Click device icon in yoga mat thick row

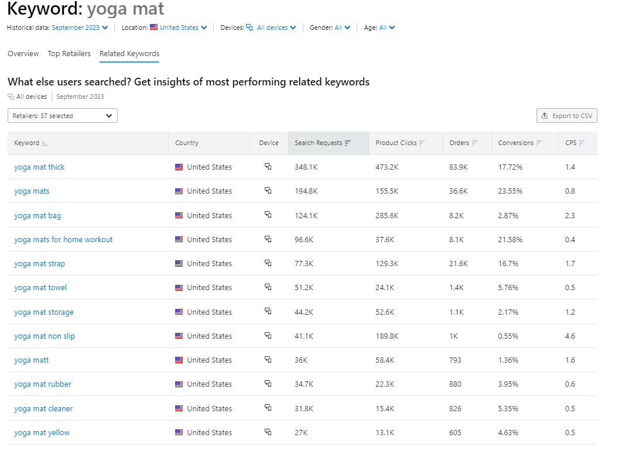tap(268, 167)
